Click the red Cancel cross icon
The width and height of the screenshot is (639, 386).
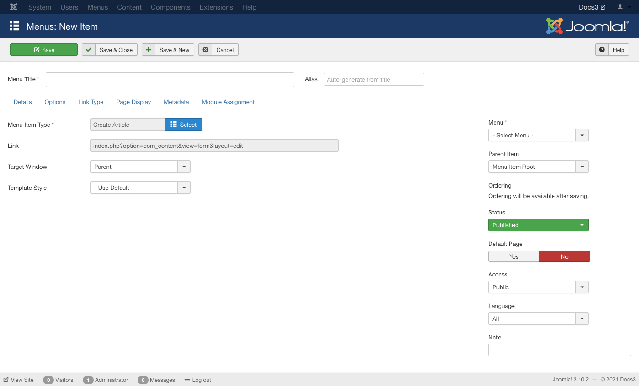[x=205, y=50]
